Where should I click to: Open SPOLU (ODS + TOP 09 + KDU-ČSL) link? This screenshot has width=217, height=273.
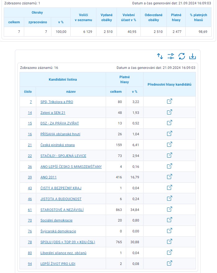tap(68, 242)
